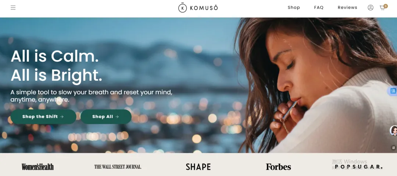Click the small dark translate icon

[x=393, y=148]
